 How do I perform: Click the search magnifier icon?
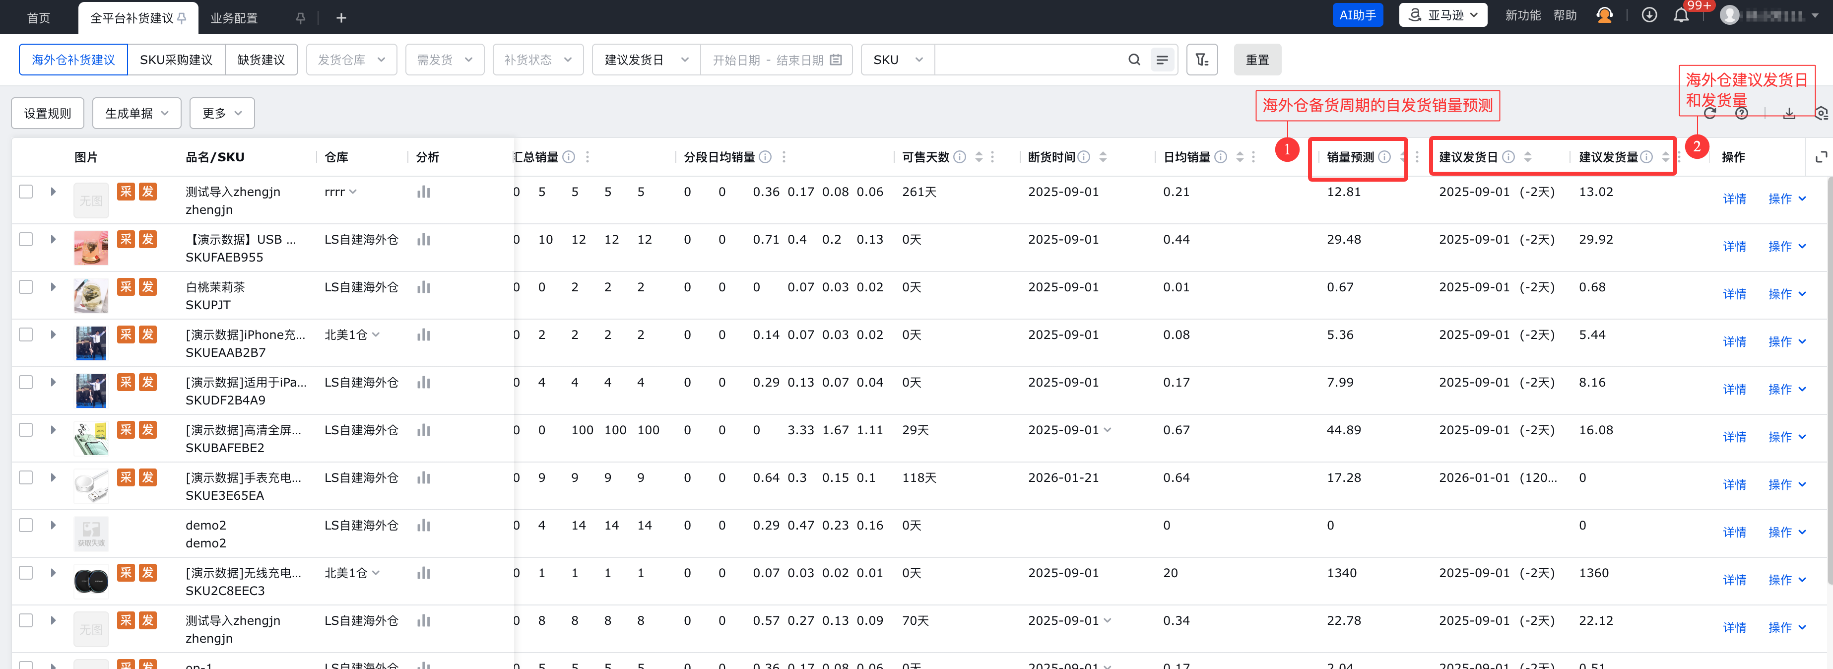(x=1134, y=60)
